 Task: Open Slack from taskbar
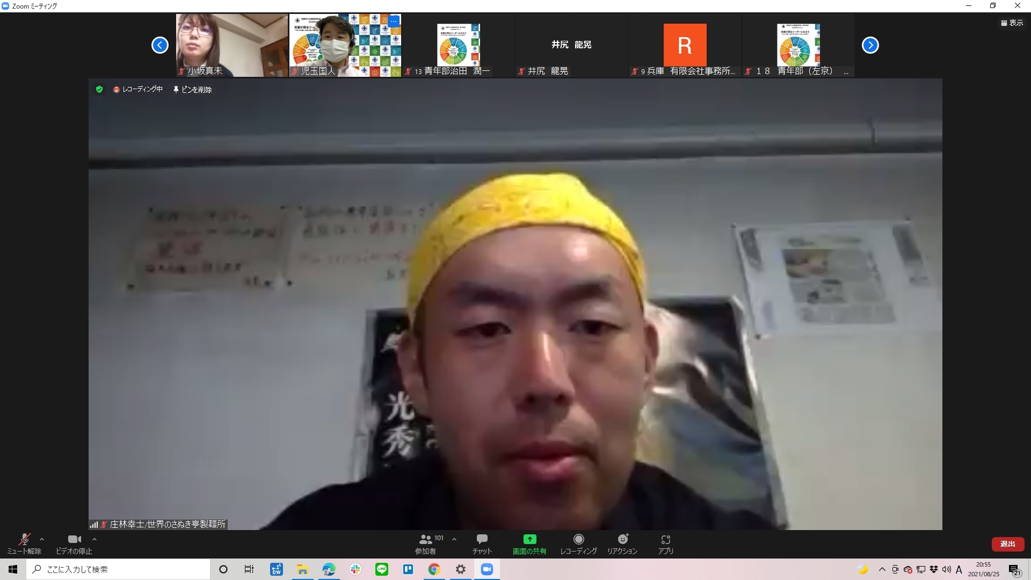pos(355,569)
